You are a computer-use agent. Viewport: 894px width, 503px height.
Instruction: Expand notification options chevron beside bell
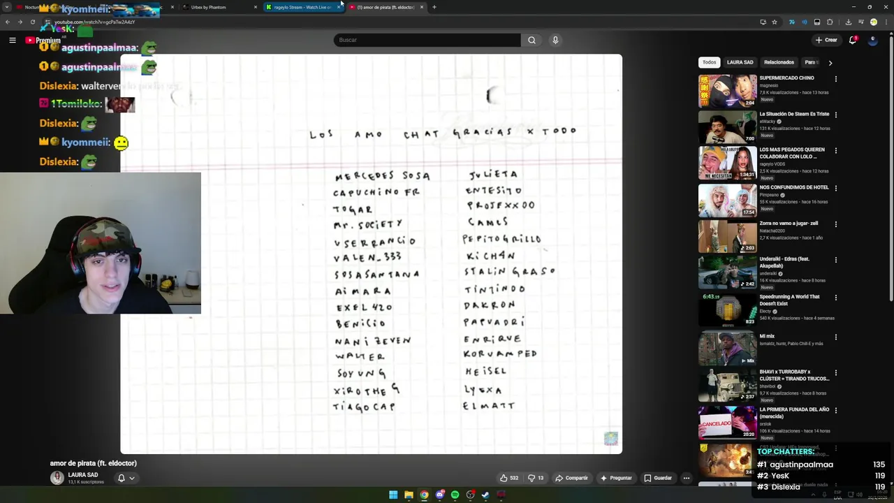pos(131,479)
